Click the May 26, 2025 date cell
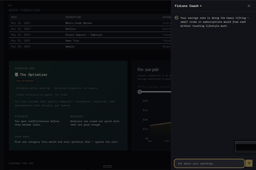This screenshot has width=256, height=170. (x=21, y=29)
